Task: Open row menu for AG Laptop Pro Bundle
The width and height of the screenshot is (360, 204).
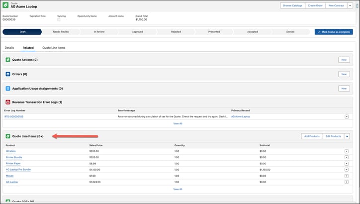Action: 347,170
